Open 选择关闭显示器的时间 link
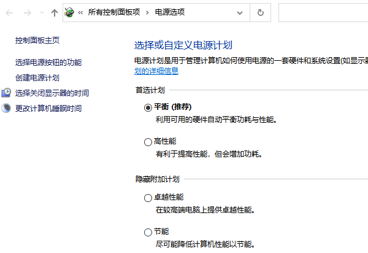The image size is (368, 253). (52, 93)
